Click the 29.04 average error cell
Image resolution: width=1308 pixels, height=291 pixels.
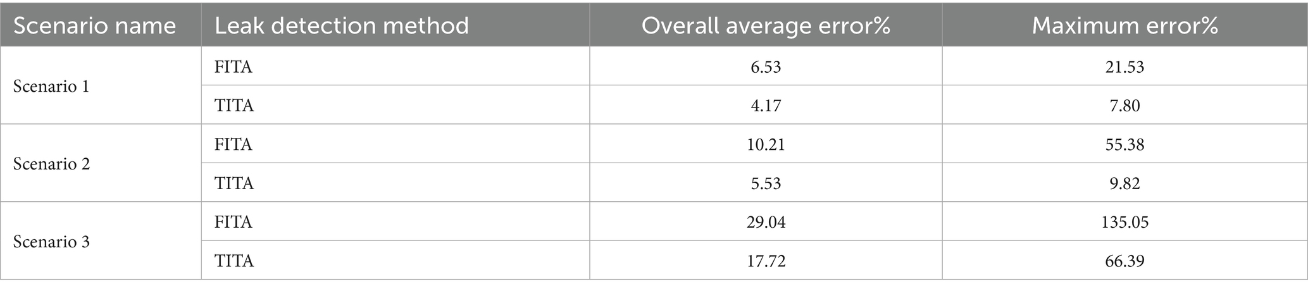coord(766,222)
